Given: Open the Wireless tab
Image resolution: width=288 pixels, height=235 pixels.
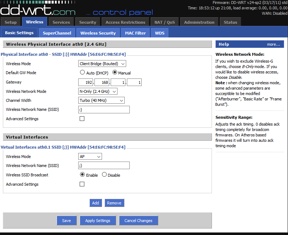Looking at the screenshot, I should pyautogui.click(x=35, y=22).
